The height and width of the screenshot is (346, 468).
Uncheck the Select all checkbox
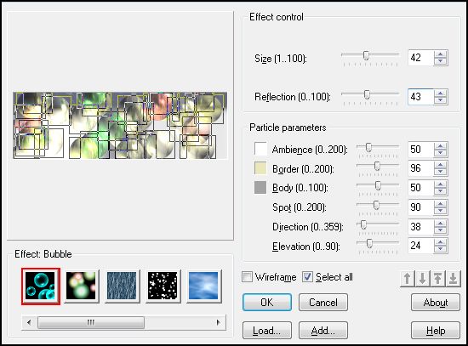point(307,277)
